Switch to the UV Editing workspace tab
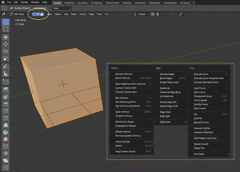 [96, 3]
